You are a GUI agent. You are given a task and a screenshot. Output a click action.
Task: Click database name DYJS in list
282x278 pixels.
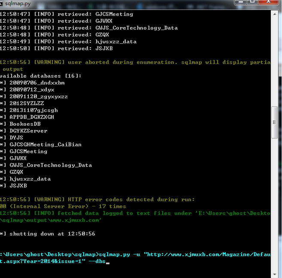tap(16, 138)
